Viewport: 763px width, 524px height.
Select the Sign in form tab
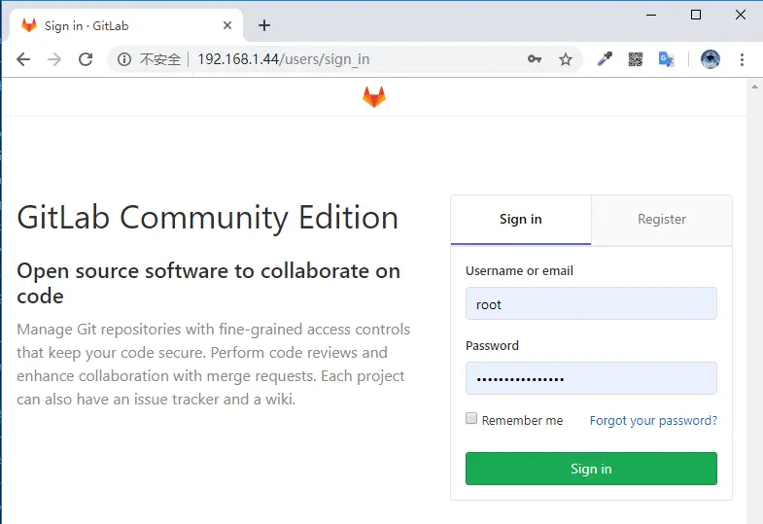click(521, 220)
